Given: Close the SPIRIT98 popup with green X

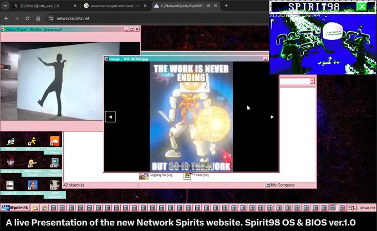Looking at the screenshot, I should (362, 7).
